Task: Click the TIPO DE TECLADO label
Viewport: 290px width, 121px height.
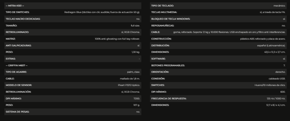Action: [163, 6]
